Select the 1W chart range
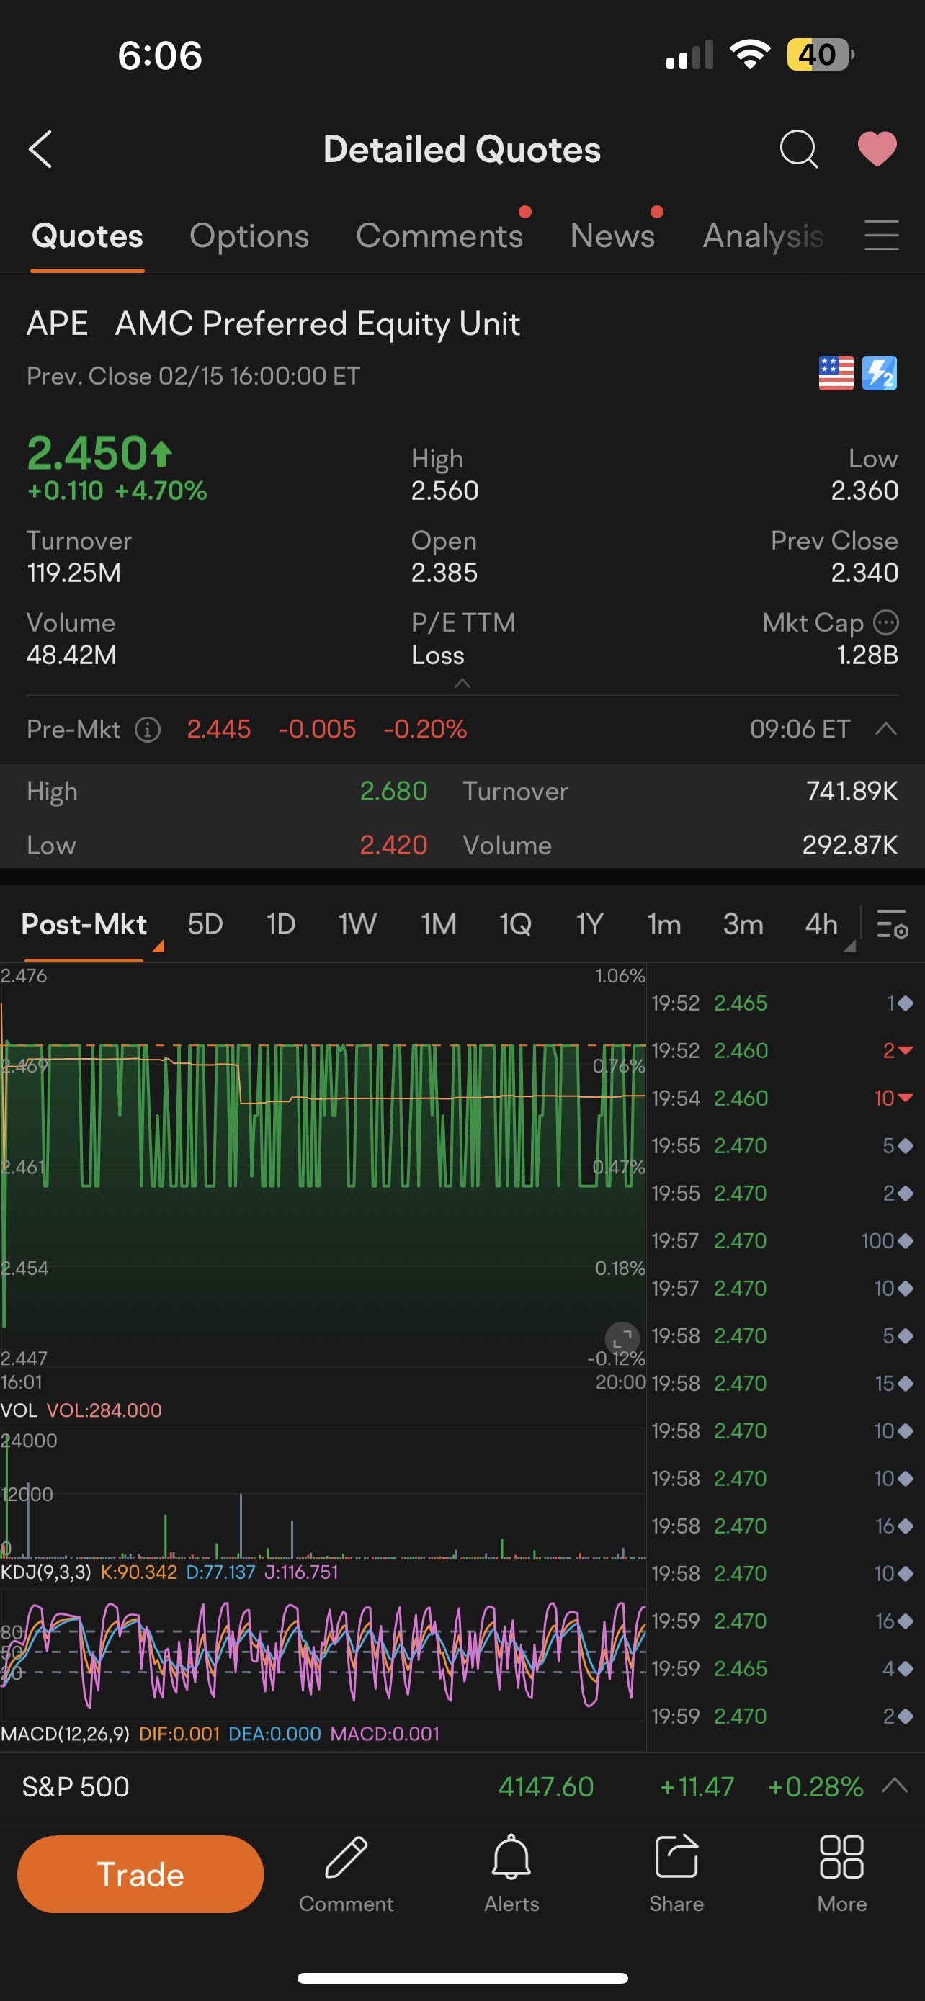The width and height of the screenshot is (925, 2001). [357, 924]
